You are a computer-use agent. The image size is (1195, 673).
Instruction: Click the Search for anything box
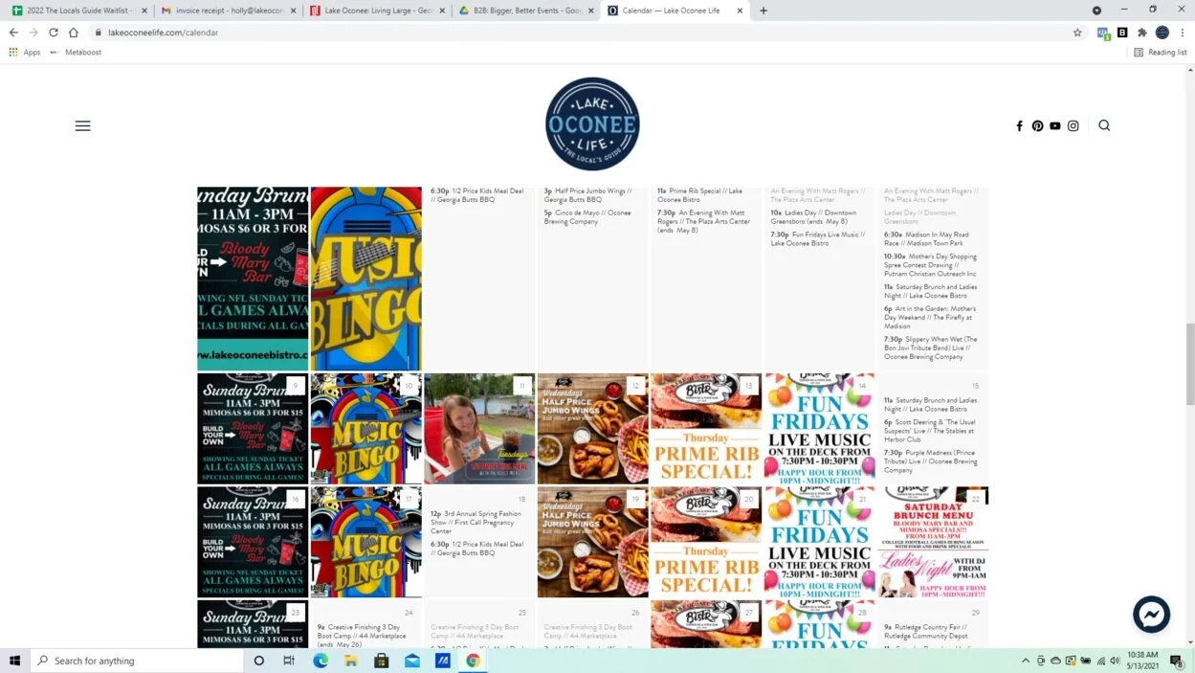tap(137, 661)
